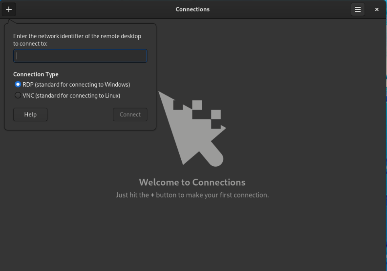Open the hamburger main menu
387x271 pixels.
pos(358,9)
